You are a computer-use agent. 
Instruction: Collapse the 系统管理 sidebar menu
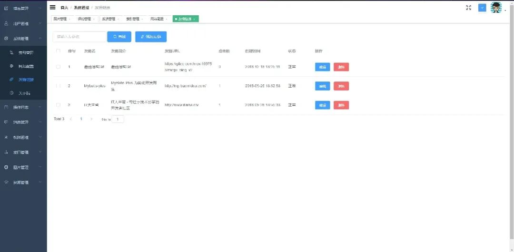40,38
